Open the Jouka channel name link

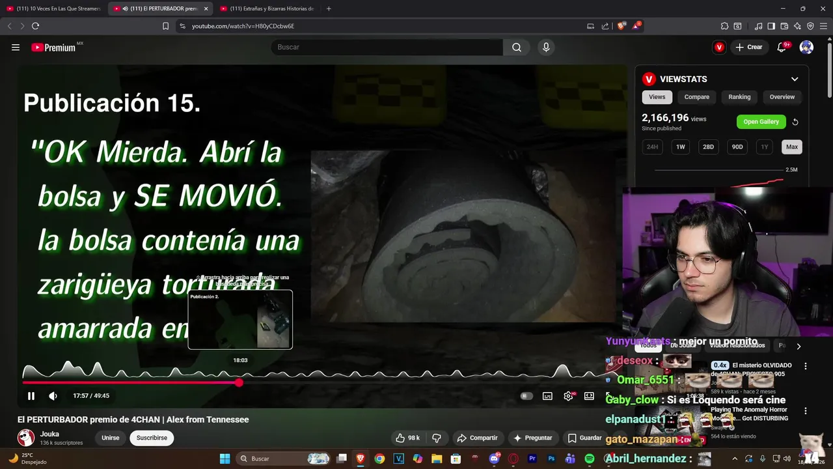pos(49,434)
